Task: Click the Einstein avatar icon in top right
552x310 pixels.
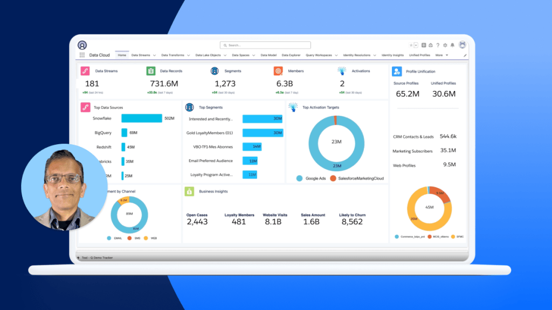Action: click(463, 45)
